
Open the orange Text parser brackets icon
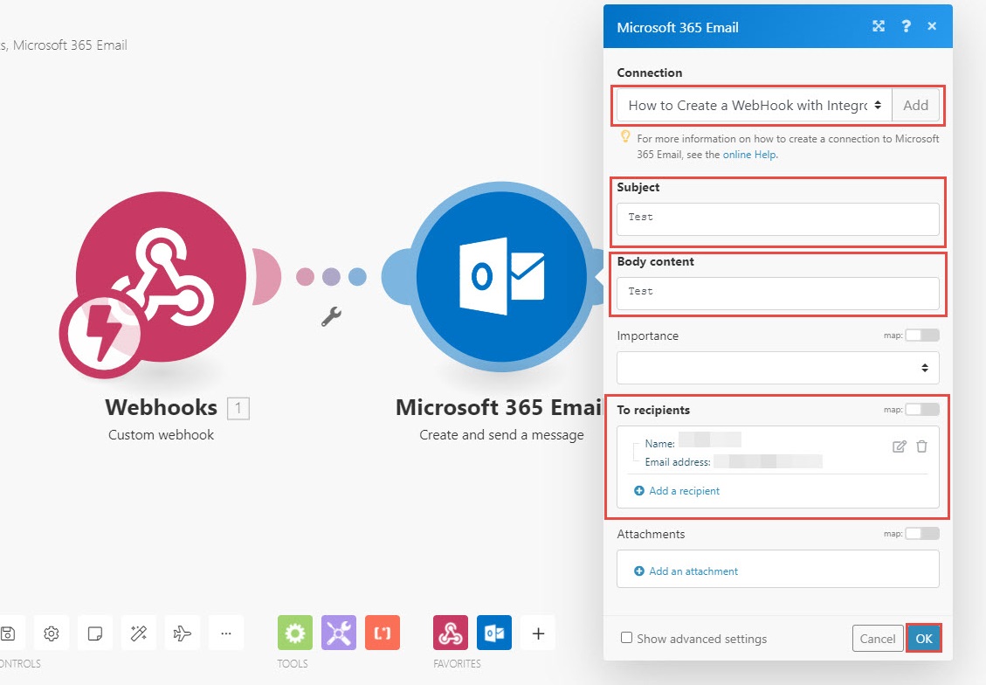coord(383,633)
